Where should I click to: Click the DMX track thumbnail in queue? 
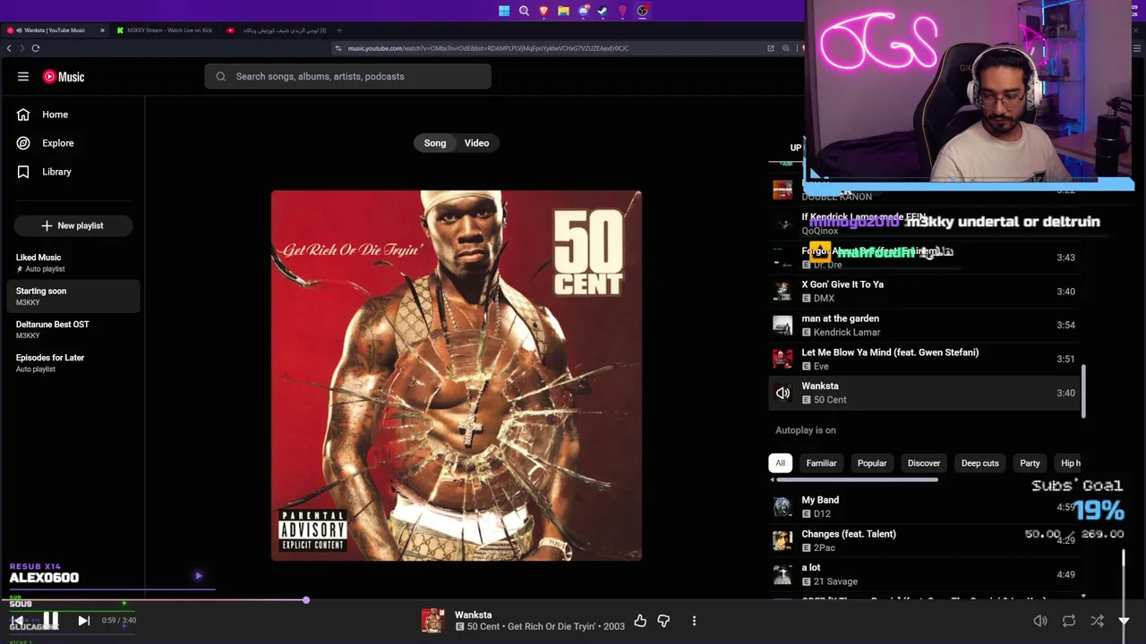tap(783, 292)
